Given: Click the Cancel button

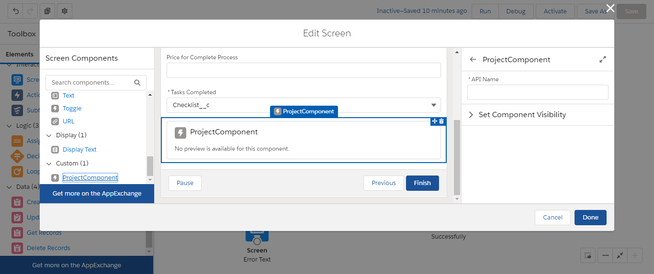Looking at the screenshot, I should pos(553,218).
